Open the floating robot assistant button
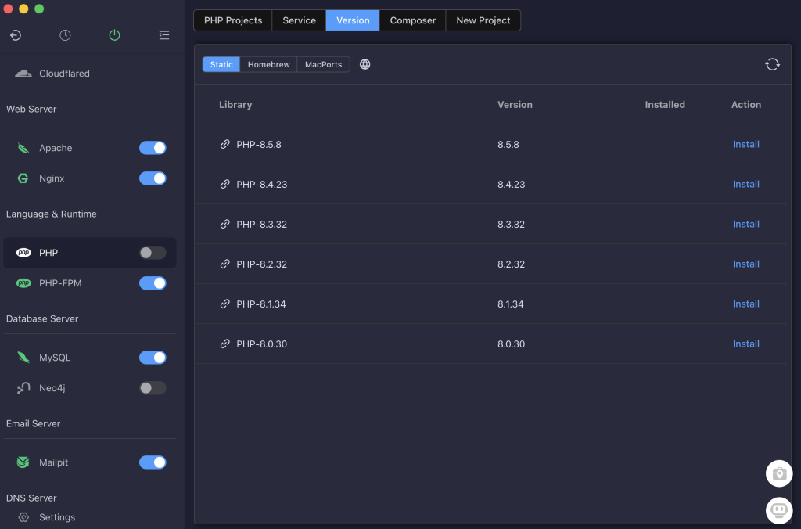This screenshot has height=529, width=801. [779, 510]
